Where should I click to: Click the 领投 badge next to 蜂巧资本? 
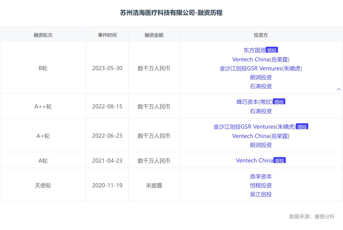279,102
